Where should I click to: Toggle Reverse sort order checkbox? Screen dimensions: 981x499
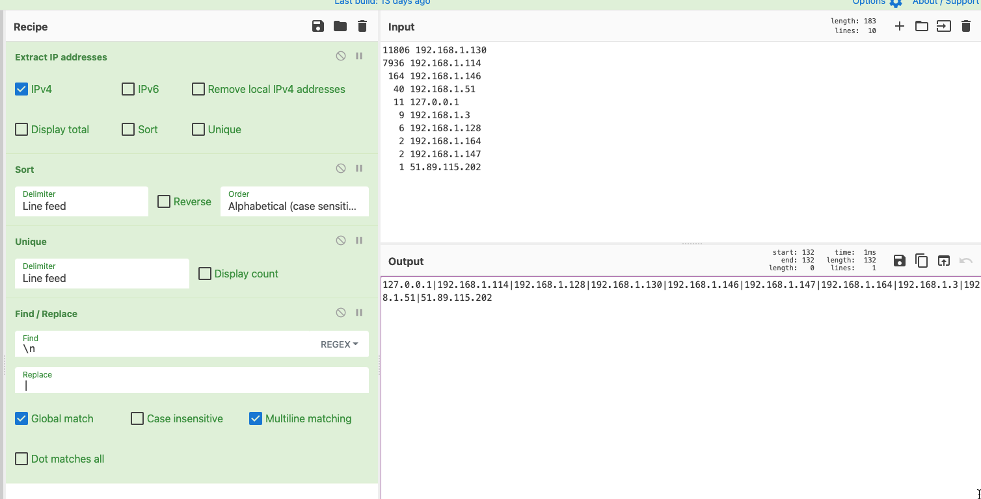(x=164, y=202)
